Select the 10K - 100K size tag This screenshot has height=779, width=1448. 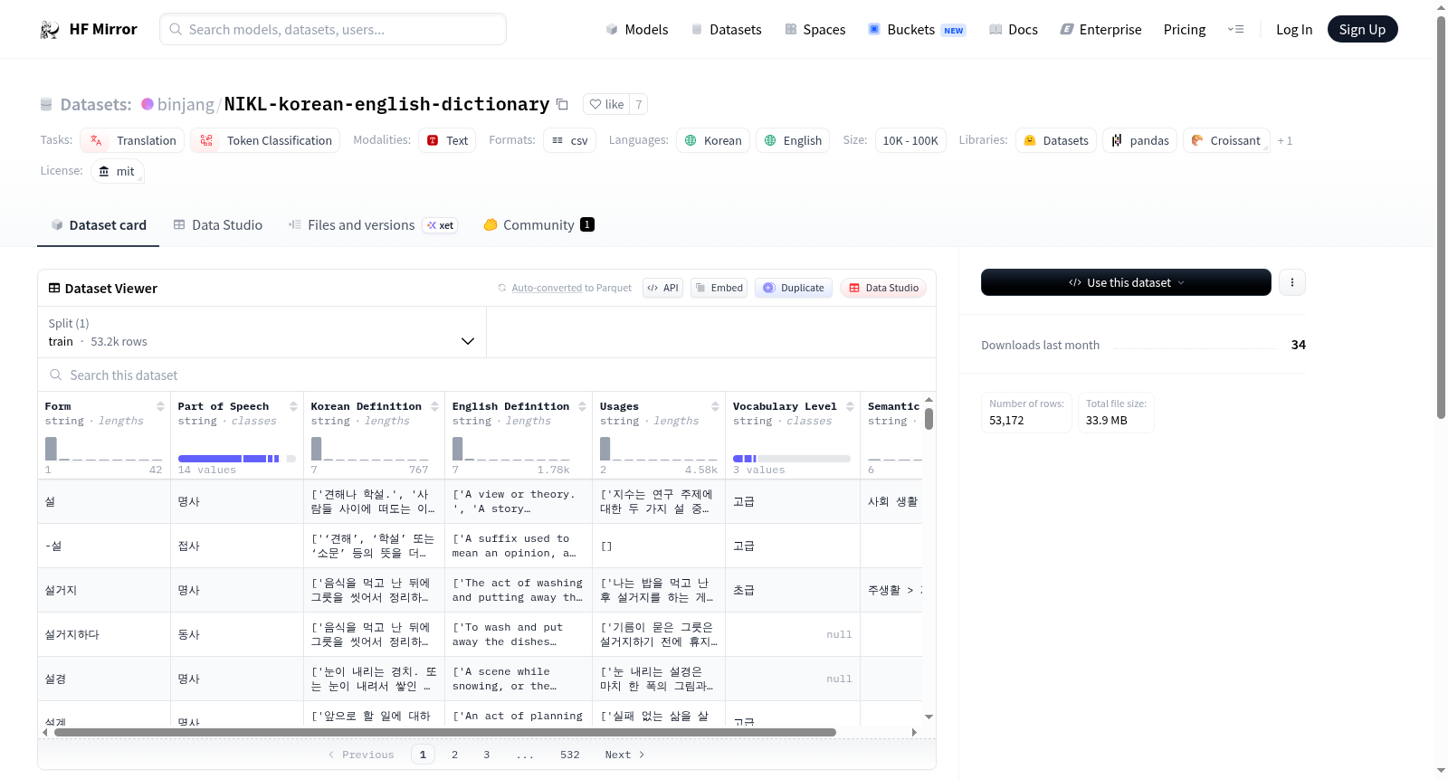tap(910, 140)
